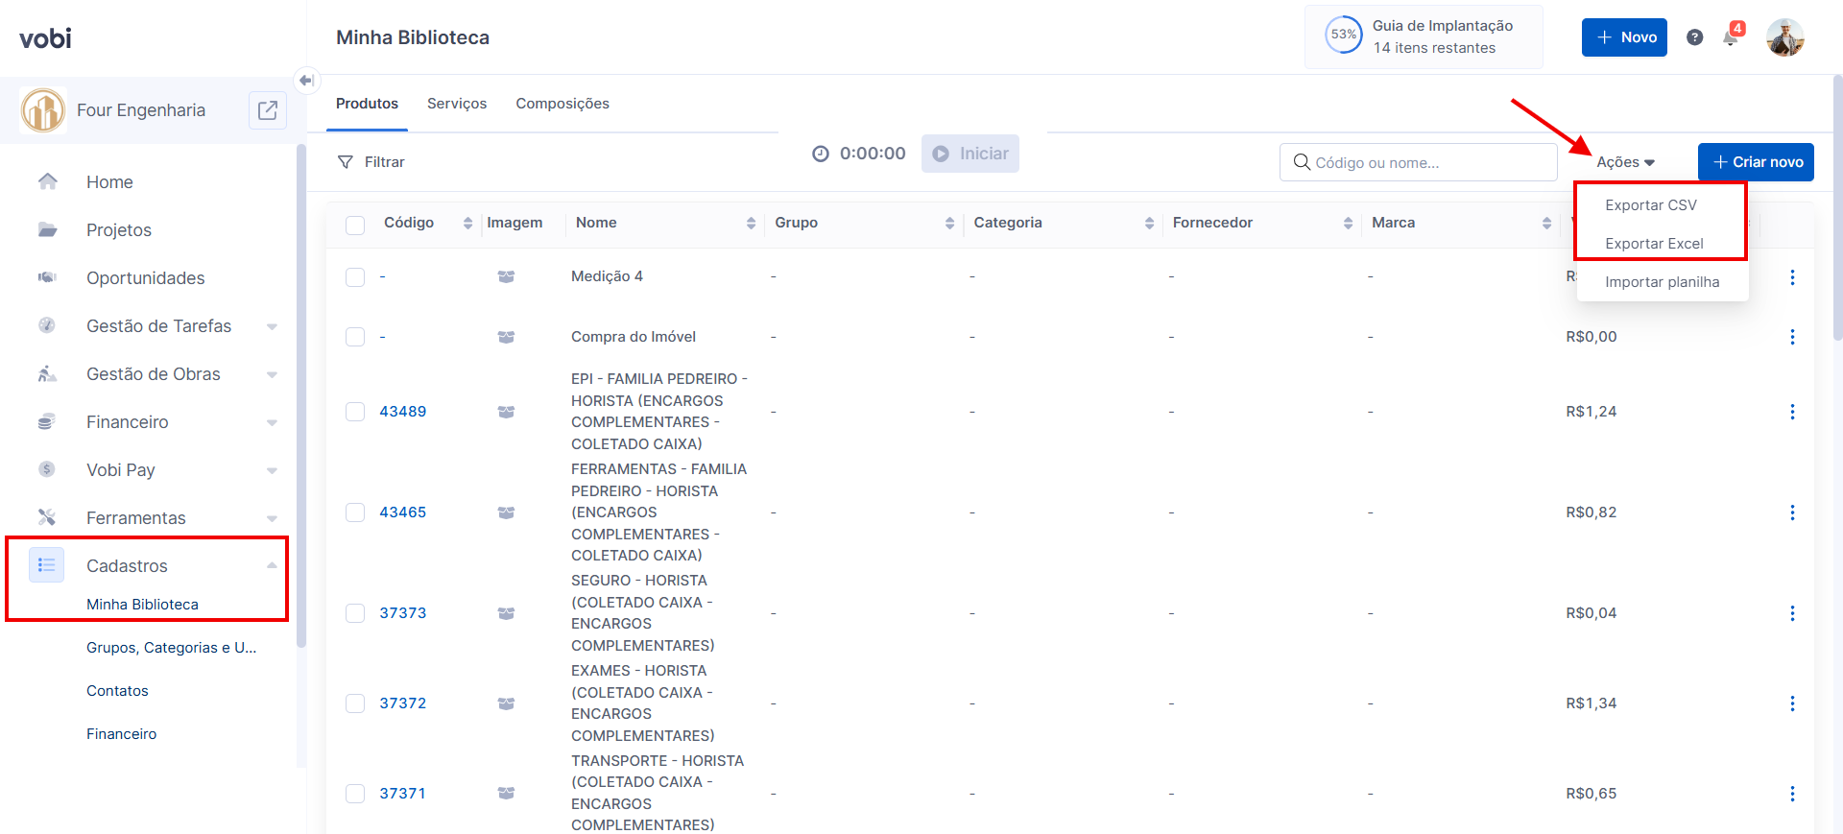Click image placeholder for product 43489

coord(506,412)
